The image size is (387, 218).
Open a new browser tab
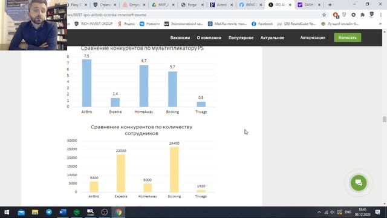(x=330, y=5)
